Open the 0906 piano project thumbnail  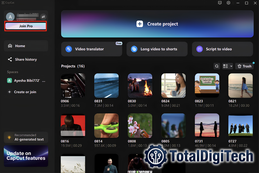[x=73, y=85]
